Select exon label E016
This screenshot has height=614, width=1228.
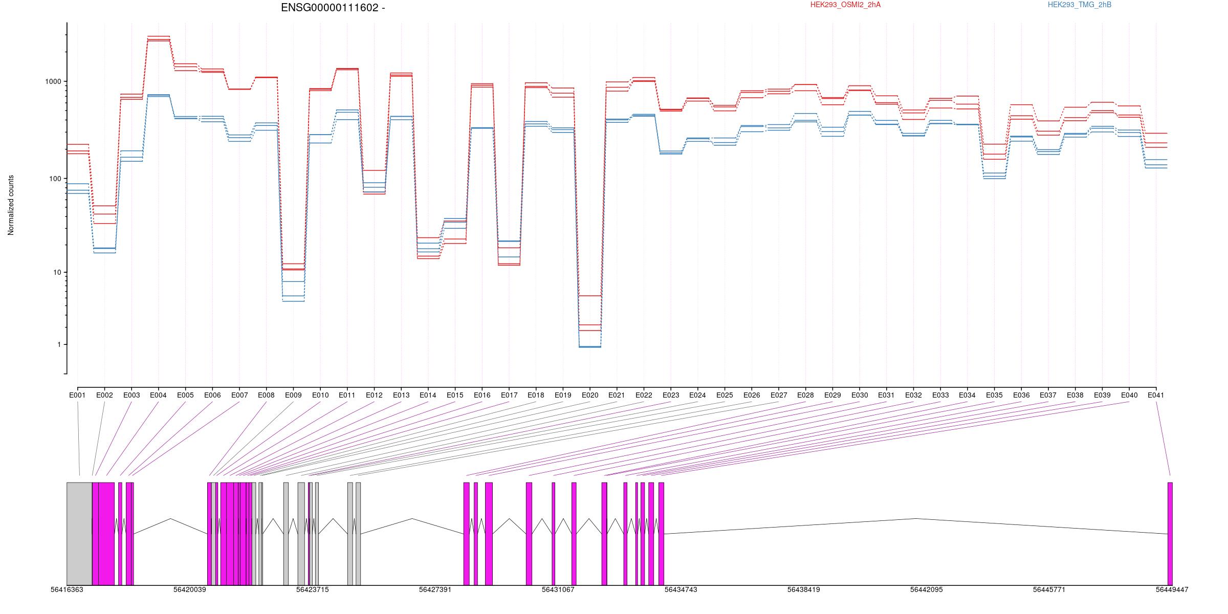click(482, 395)
